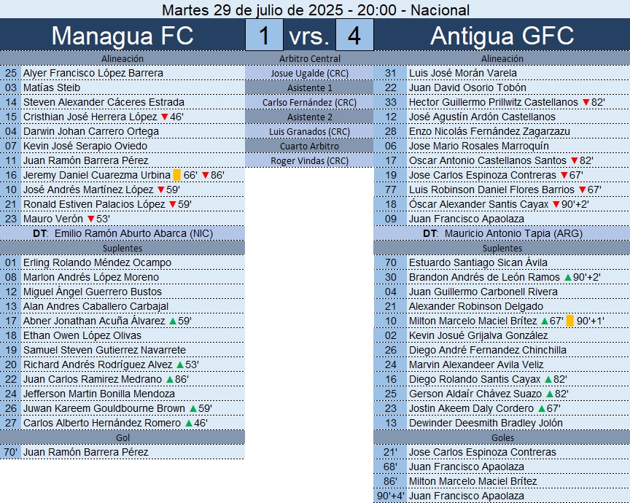Screen dimensions: 630x503
Task: Click the Goles section header under Antigua
Action: tap(502, 437)
